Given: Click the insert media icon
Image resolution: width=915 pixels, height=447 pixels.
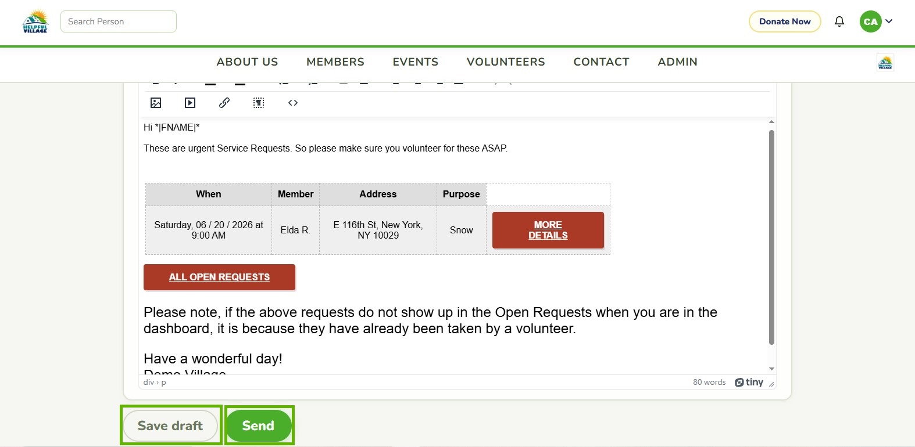Looking at the screenshot, I should pos(190,103).
